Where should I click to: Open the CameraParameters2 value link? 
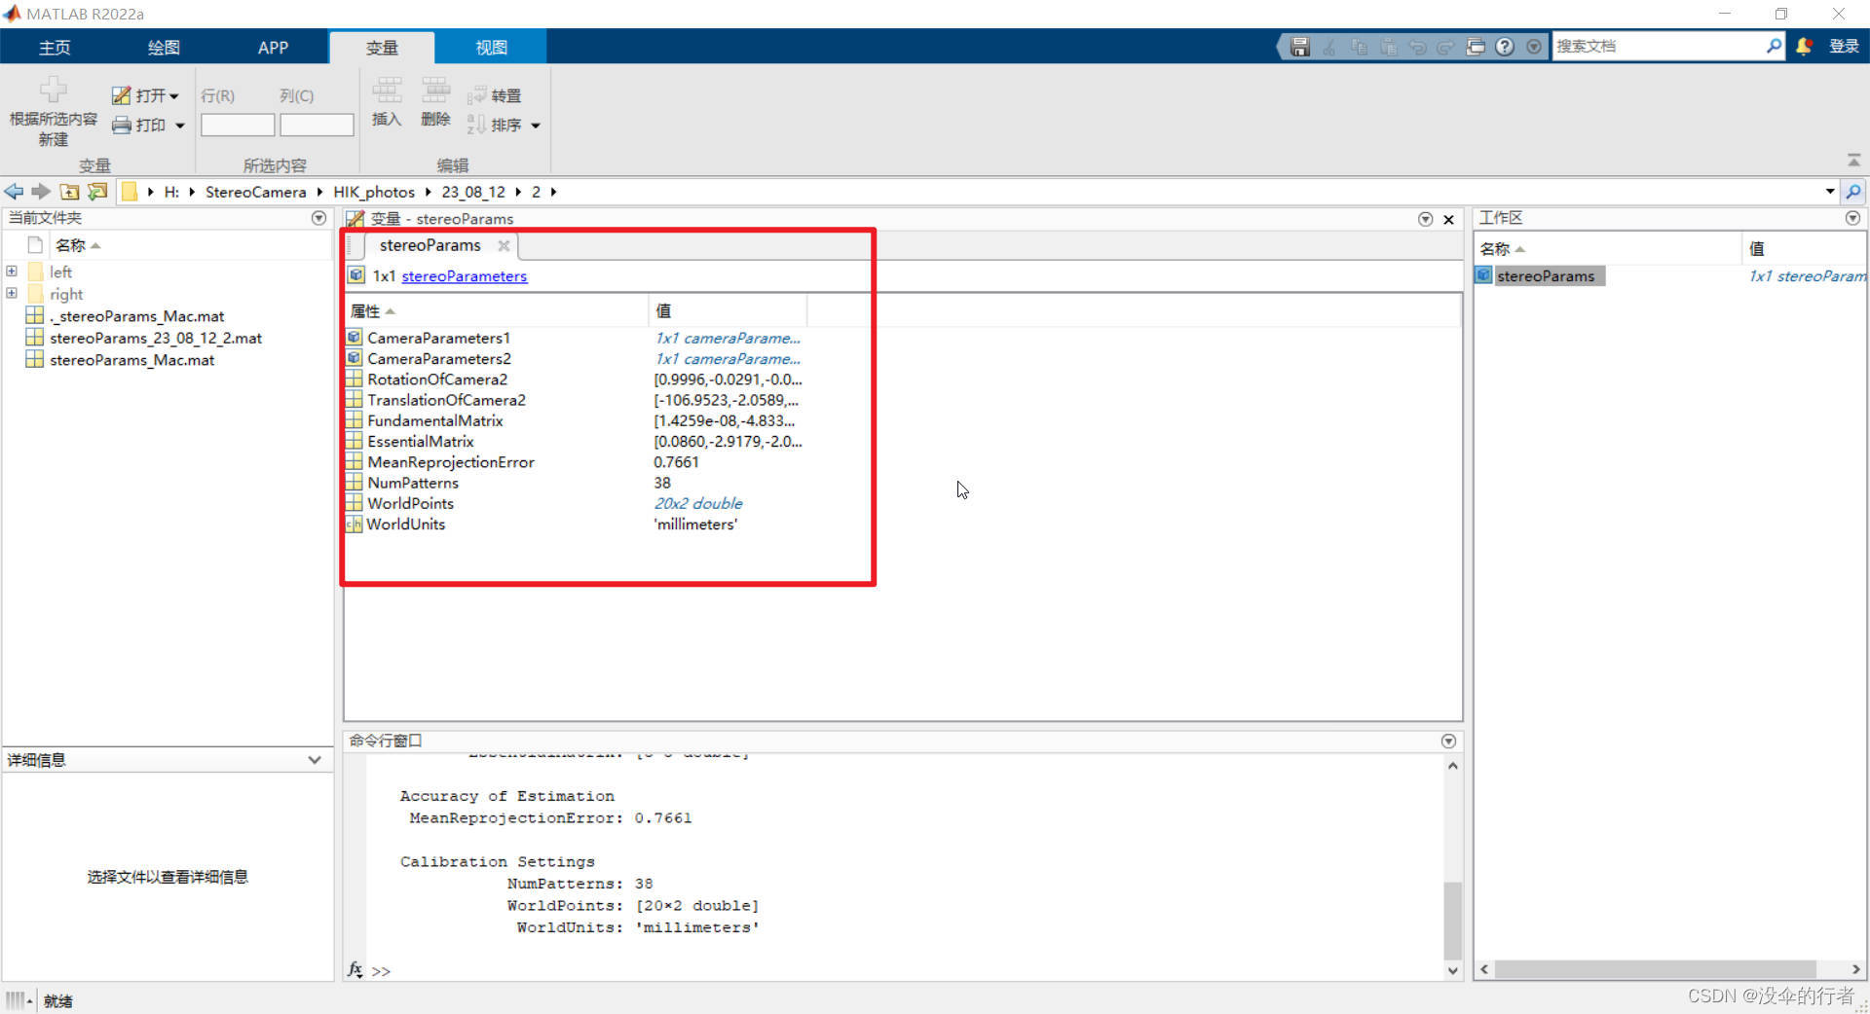[x=728, y=359]
